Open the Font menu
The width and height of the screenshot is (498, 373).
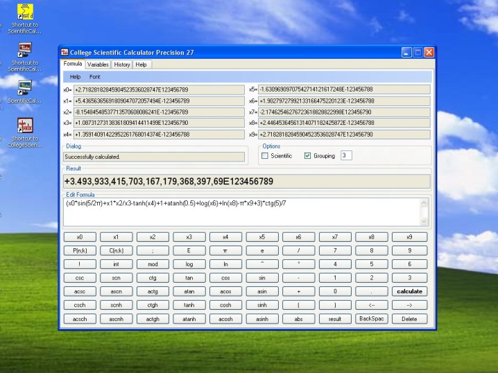[x=94, y=76]
